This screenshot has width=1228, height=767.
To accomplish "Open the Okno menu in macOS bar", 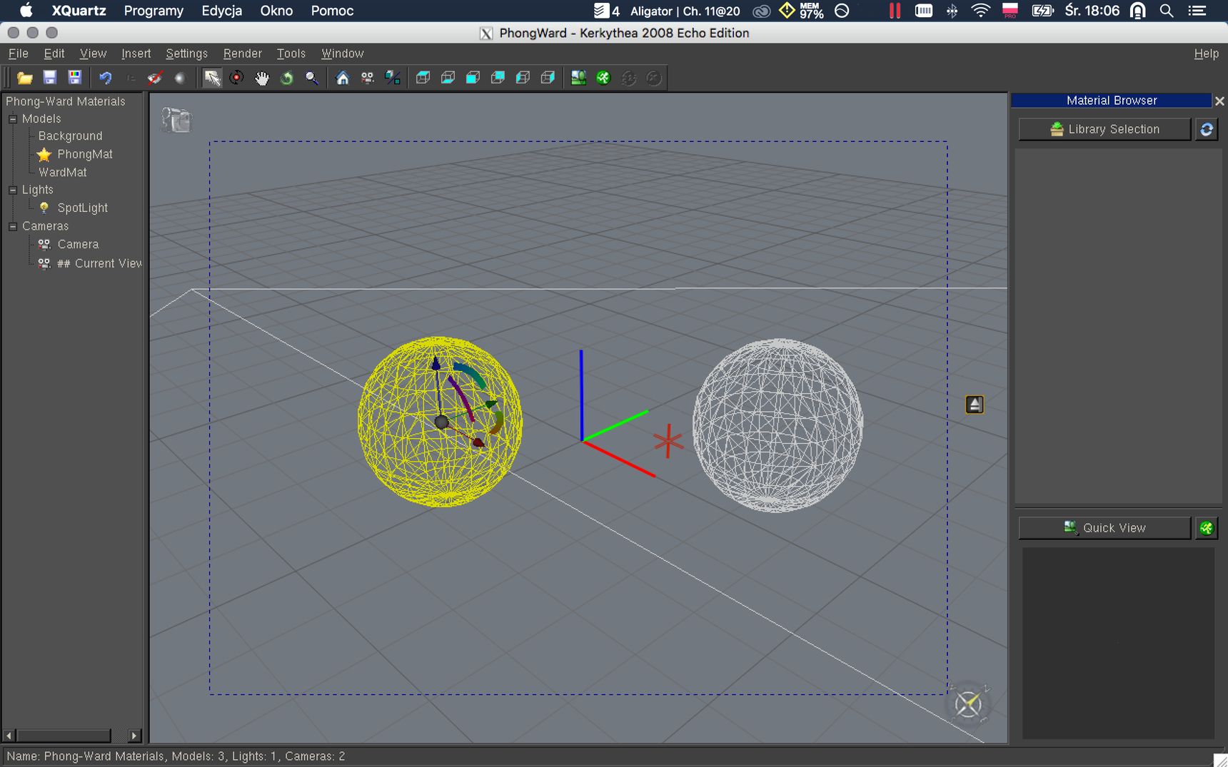I will pyautogui.click(x=276, y=11).
